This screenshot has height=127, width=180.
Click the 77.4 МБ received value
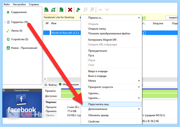pos(72,111)
